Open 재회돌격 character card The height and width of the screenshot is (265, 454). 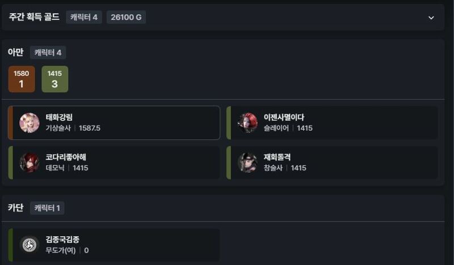332,163
